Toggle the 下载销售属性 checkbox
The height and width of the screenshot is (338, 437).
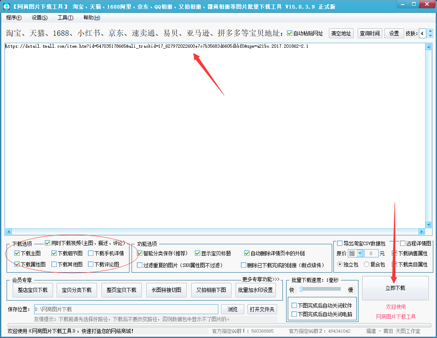[x=394, y=253]
